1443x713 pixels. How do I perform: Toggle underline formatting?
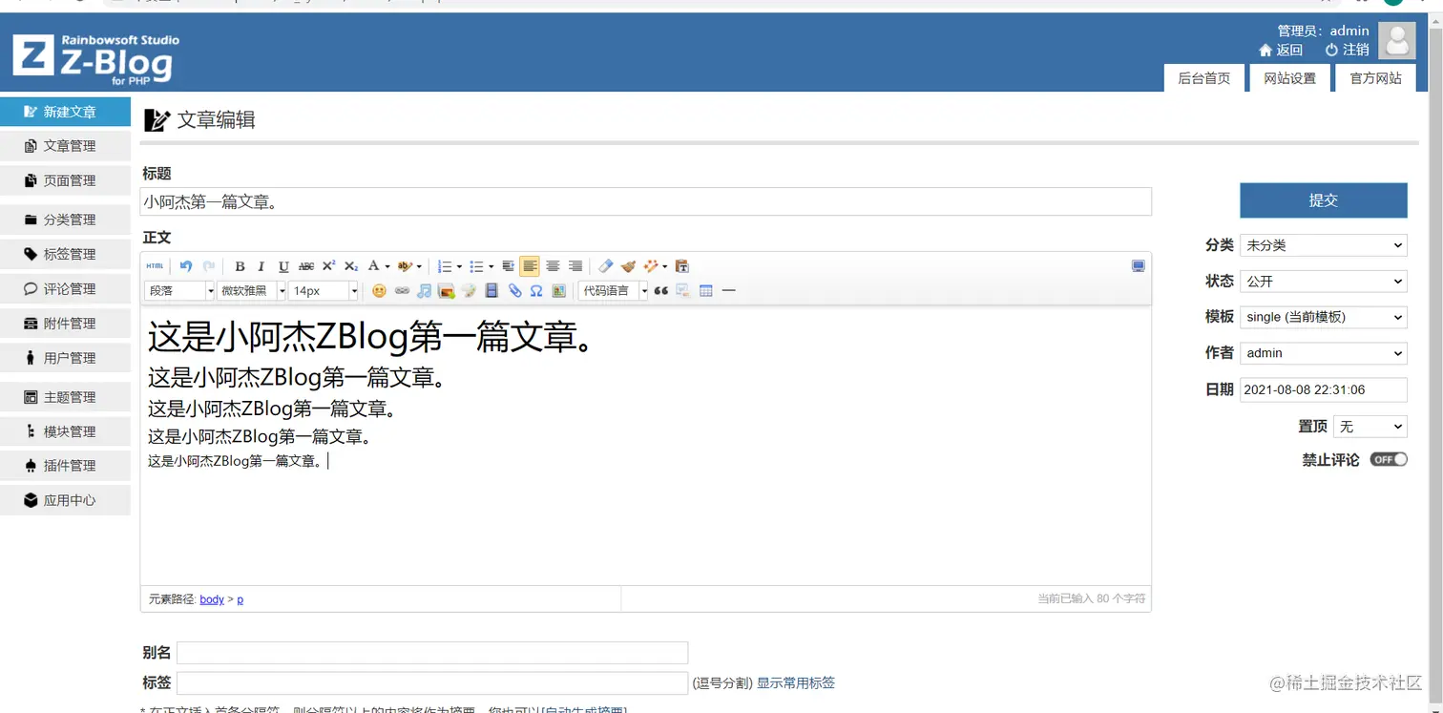(283, 266)
